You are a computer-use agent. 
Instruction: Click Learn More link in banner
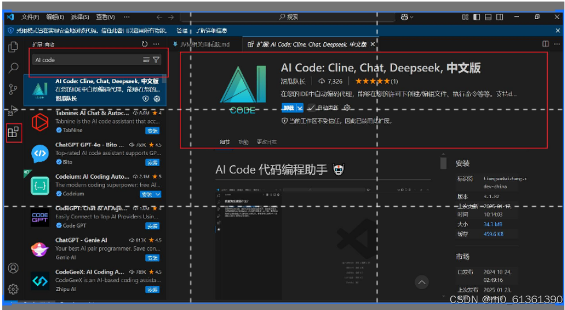[212, 31]
